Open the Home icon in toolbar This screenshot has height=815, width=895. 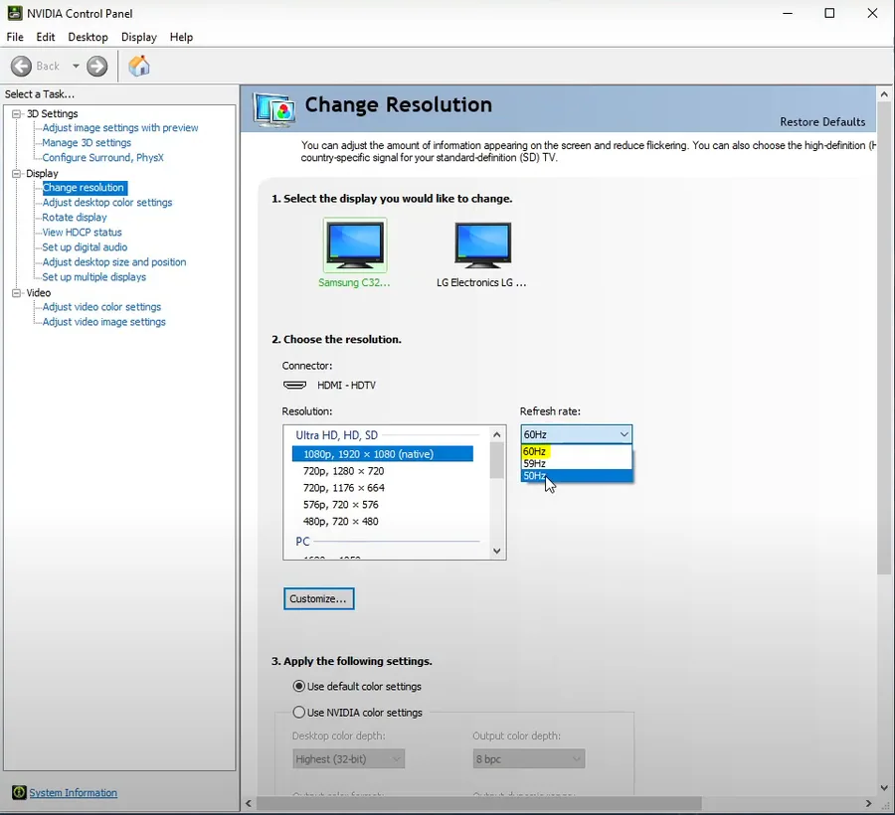click(138, 67)
